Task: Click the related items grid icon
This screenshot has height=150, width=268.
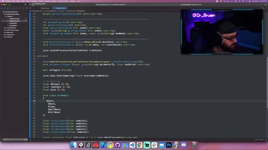Action: 31,8
